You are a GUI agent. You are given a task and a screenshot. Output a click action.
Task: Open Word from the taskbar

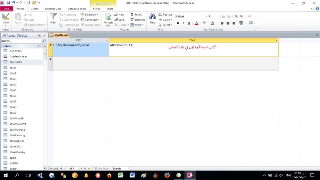pyautogui.click(x=132, y=175)
